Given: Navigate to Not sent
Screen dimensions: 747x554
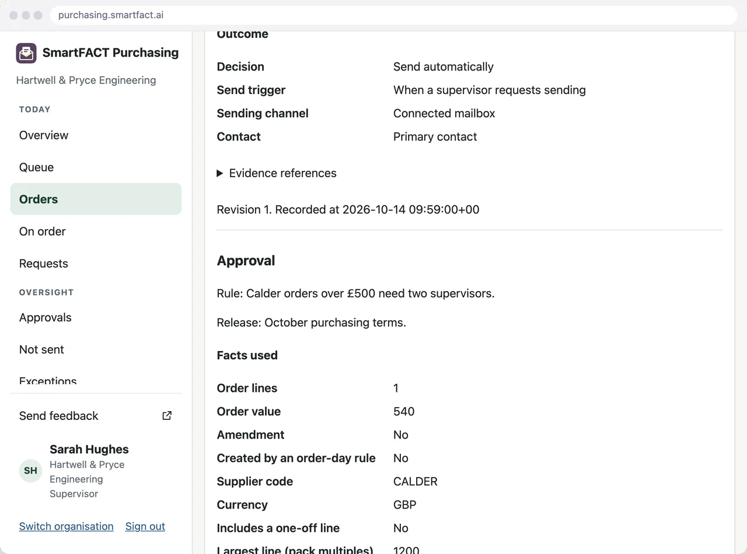Looking at the screenshot, I should (96, 350).
